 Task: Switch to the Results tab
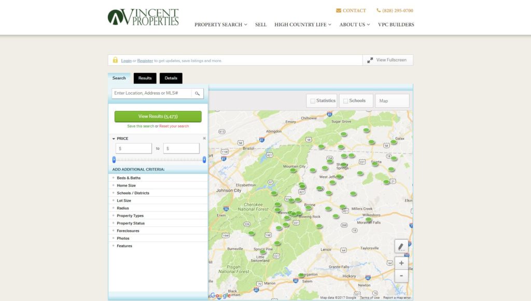pyautogui.click(x=145, y=78)
